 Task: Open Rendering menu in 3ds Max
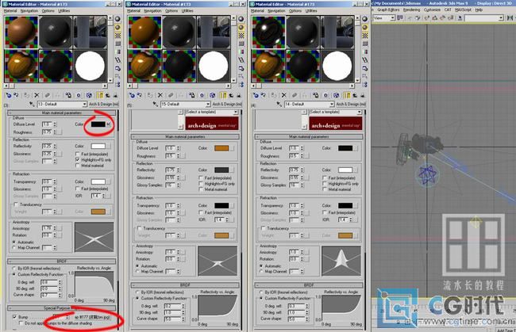coord(412,10)
